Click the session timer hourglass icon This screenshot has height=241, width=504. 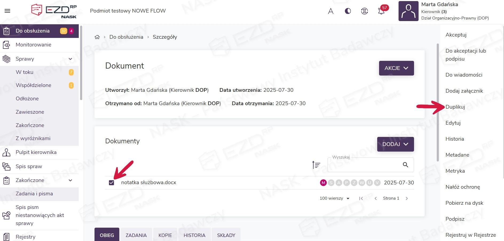click(364, 11)
